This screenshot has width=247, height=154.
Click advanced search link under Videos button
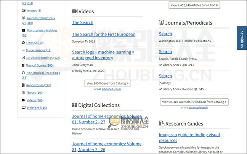(x=111, y=89)
